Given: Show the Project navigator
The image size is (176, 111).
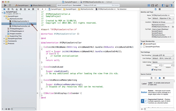Looking at the screenshot, I should 4,9.
